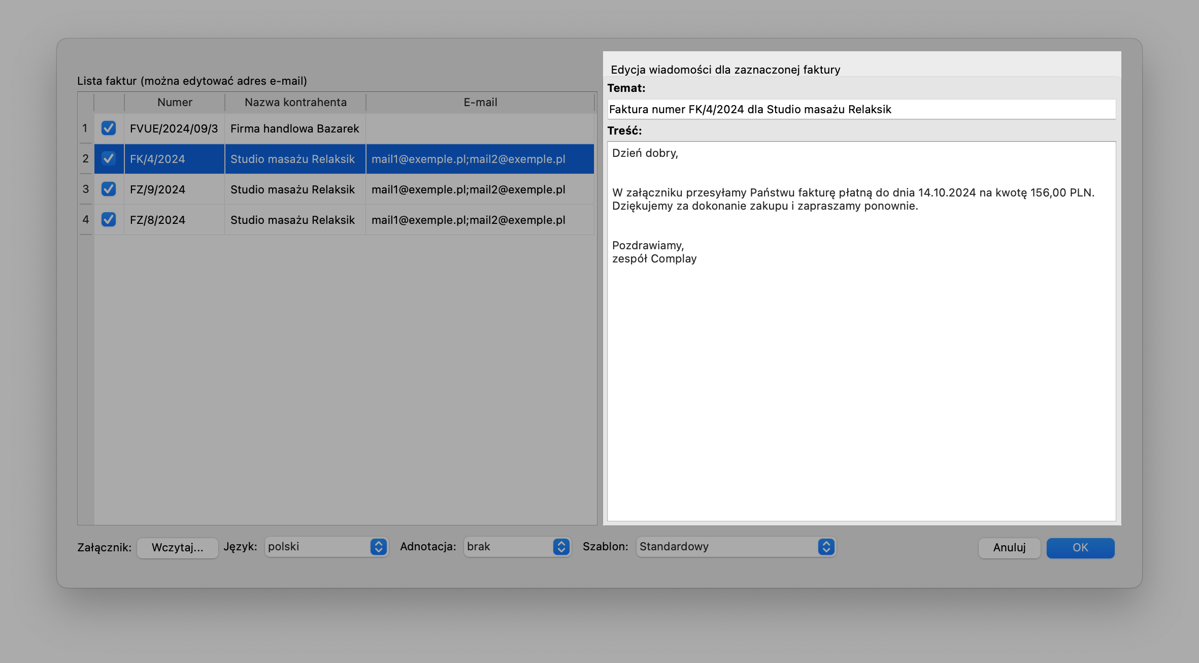Screen dimensions: 1199x663
Task: Toggle checkbox for invoice FVUE/2024/09/3
Action: click(108, 128)
